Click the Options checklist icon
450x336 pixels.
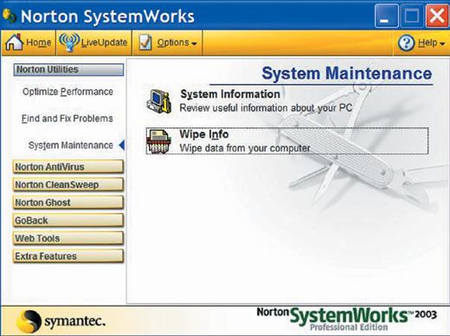coord(145,42)
